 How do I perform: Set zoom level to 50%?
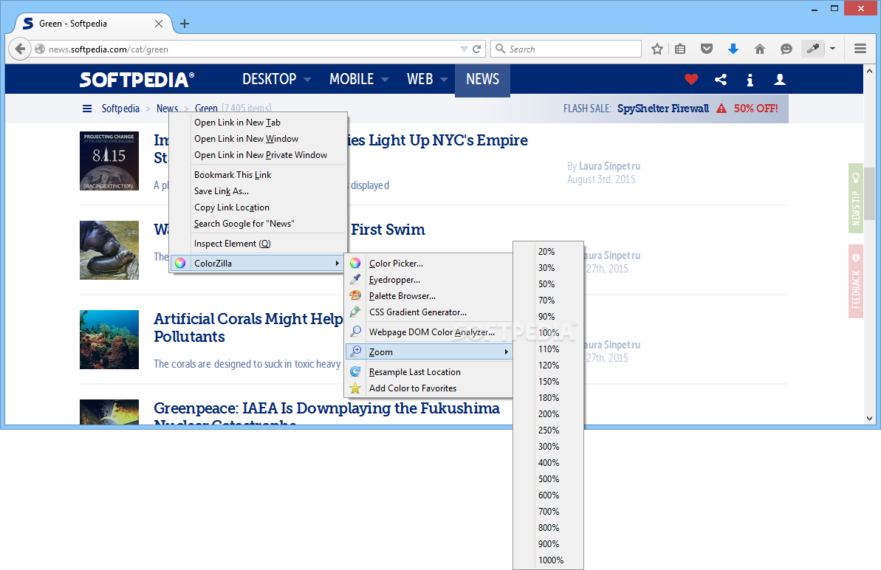click(549, 284)
